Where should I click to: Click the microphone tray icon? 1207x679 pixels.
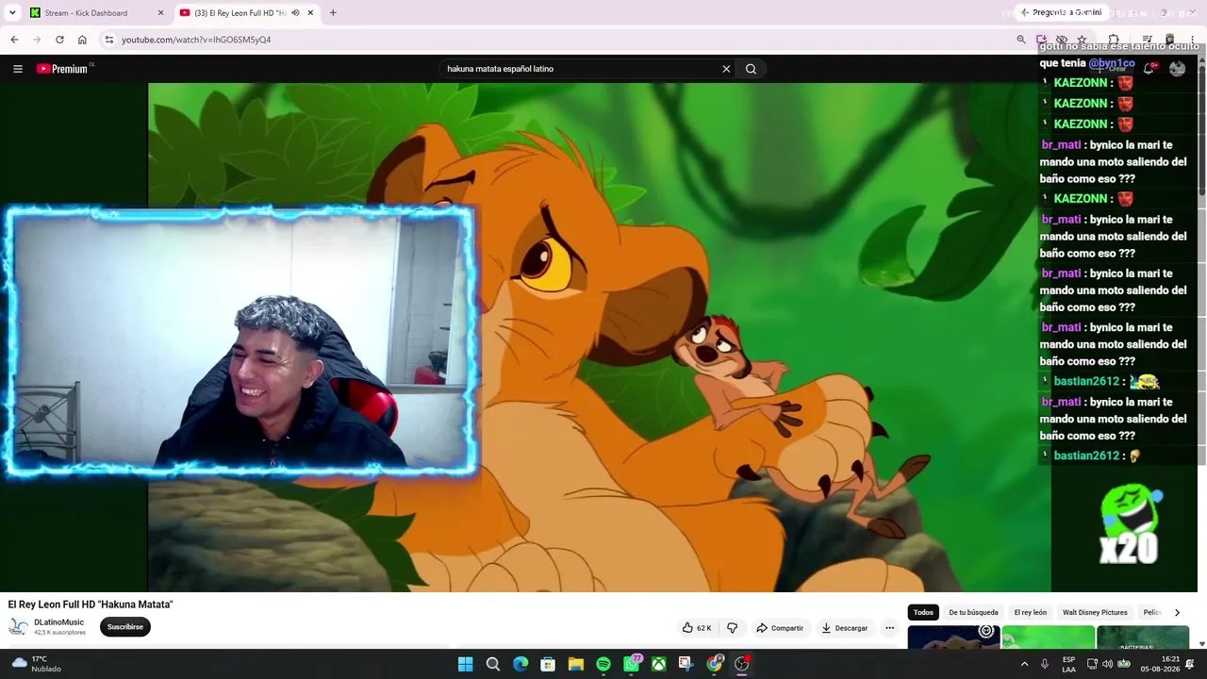[1045, 664]
